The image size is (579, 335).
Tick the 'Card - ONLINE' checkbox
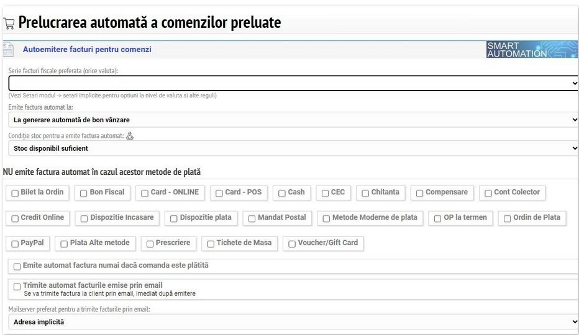click(x=145, y=194)
